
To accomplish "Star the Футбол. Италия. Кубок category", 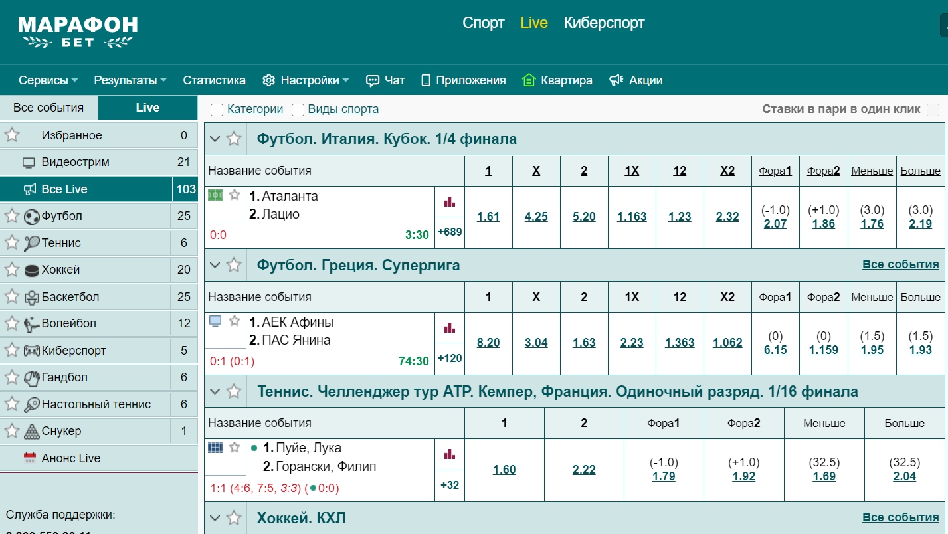I will tap(234, 139).
